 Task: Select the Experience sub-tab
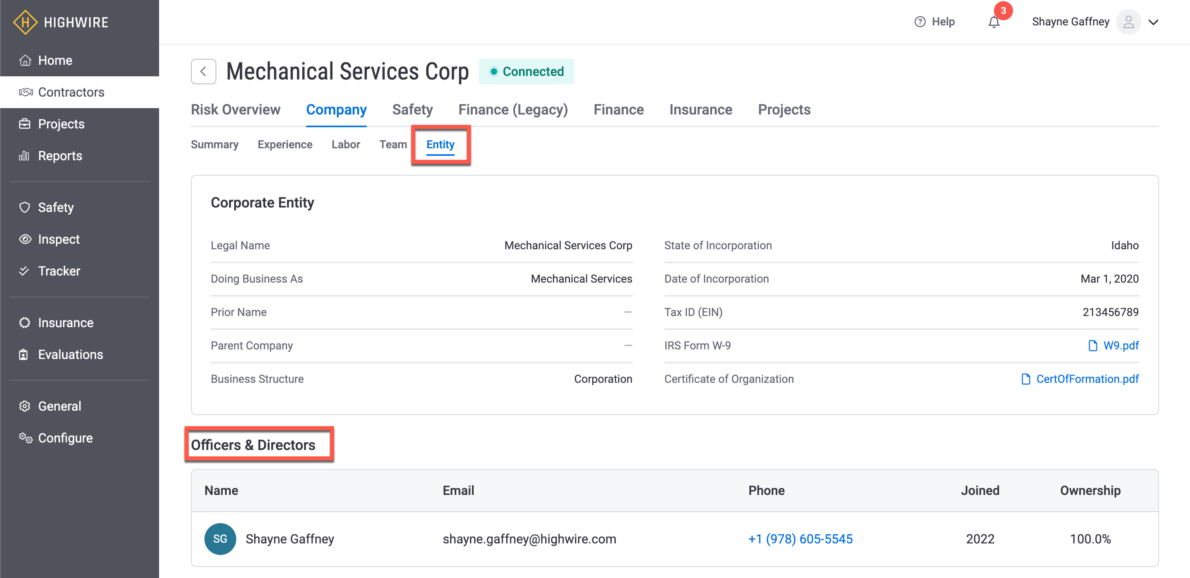[x=284, y=145]
